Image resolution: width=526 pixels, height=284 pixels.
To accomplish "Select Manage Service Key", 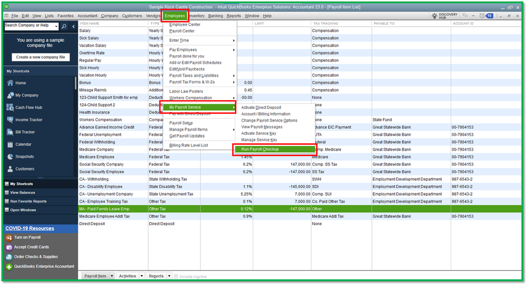I will click(259, 140).
